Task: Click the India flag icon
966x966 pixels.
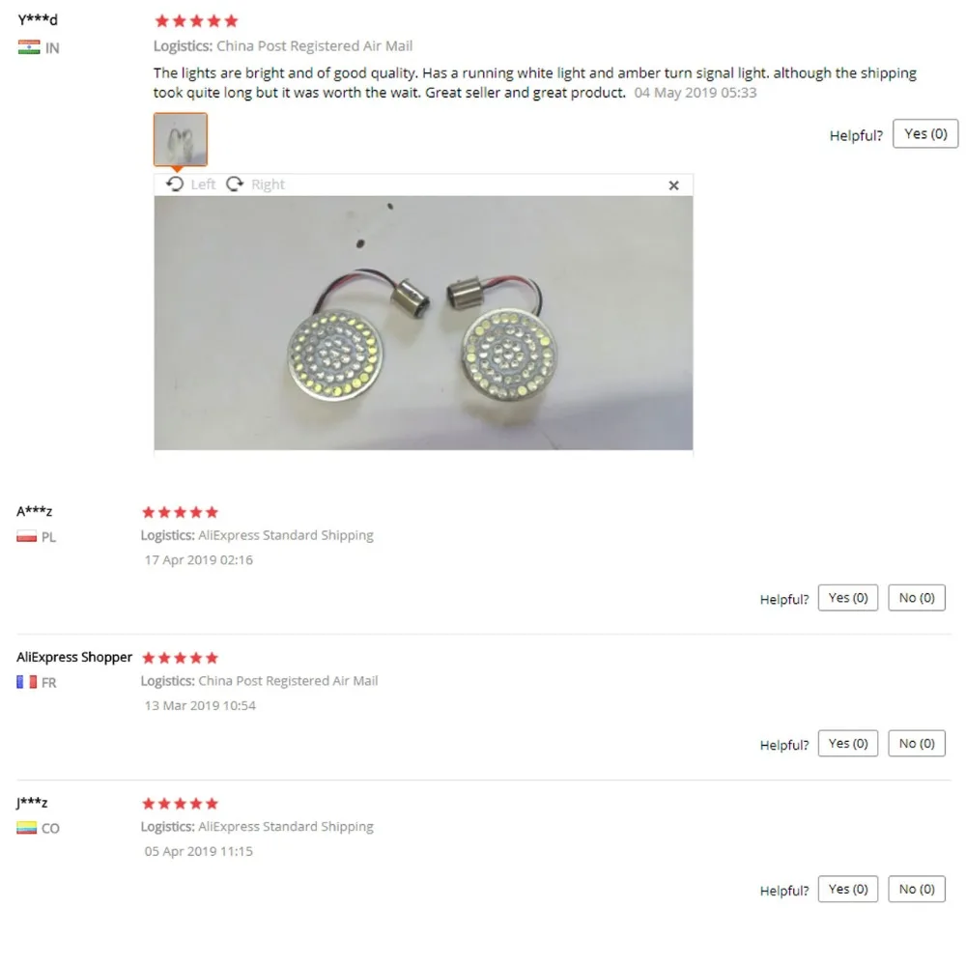Action: tap(29, 47)
